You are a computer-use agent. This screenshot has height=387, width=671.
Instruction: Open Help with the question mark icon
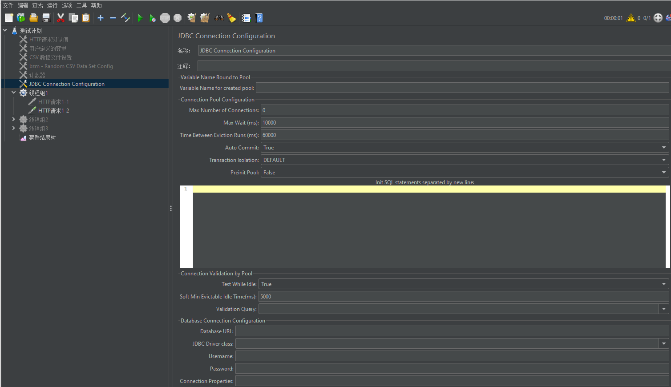[259, 18]
